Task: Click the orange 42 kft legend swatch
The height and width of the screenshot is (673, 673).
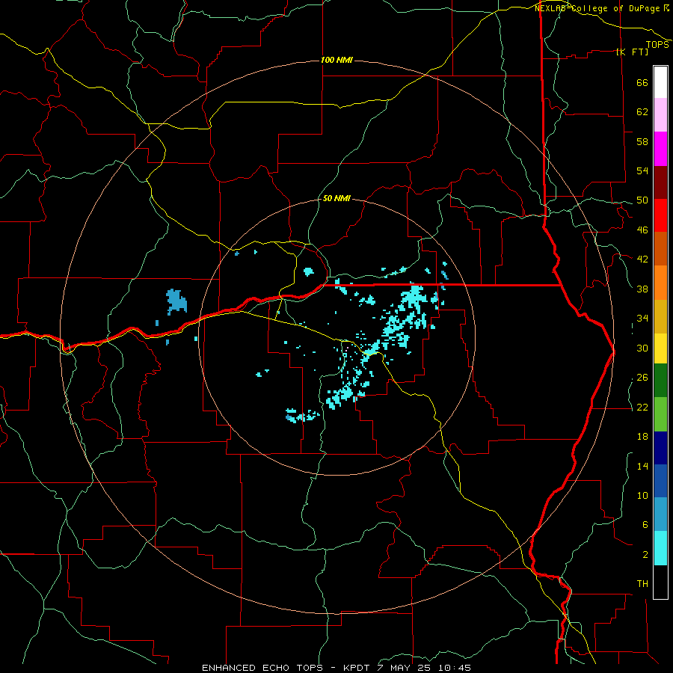Action: click(660, 283)
